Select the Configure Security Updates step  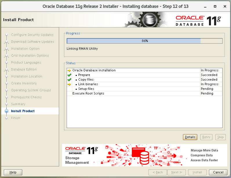(32, 35)
